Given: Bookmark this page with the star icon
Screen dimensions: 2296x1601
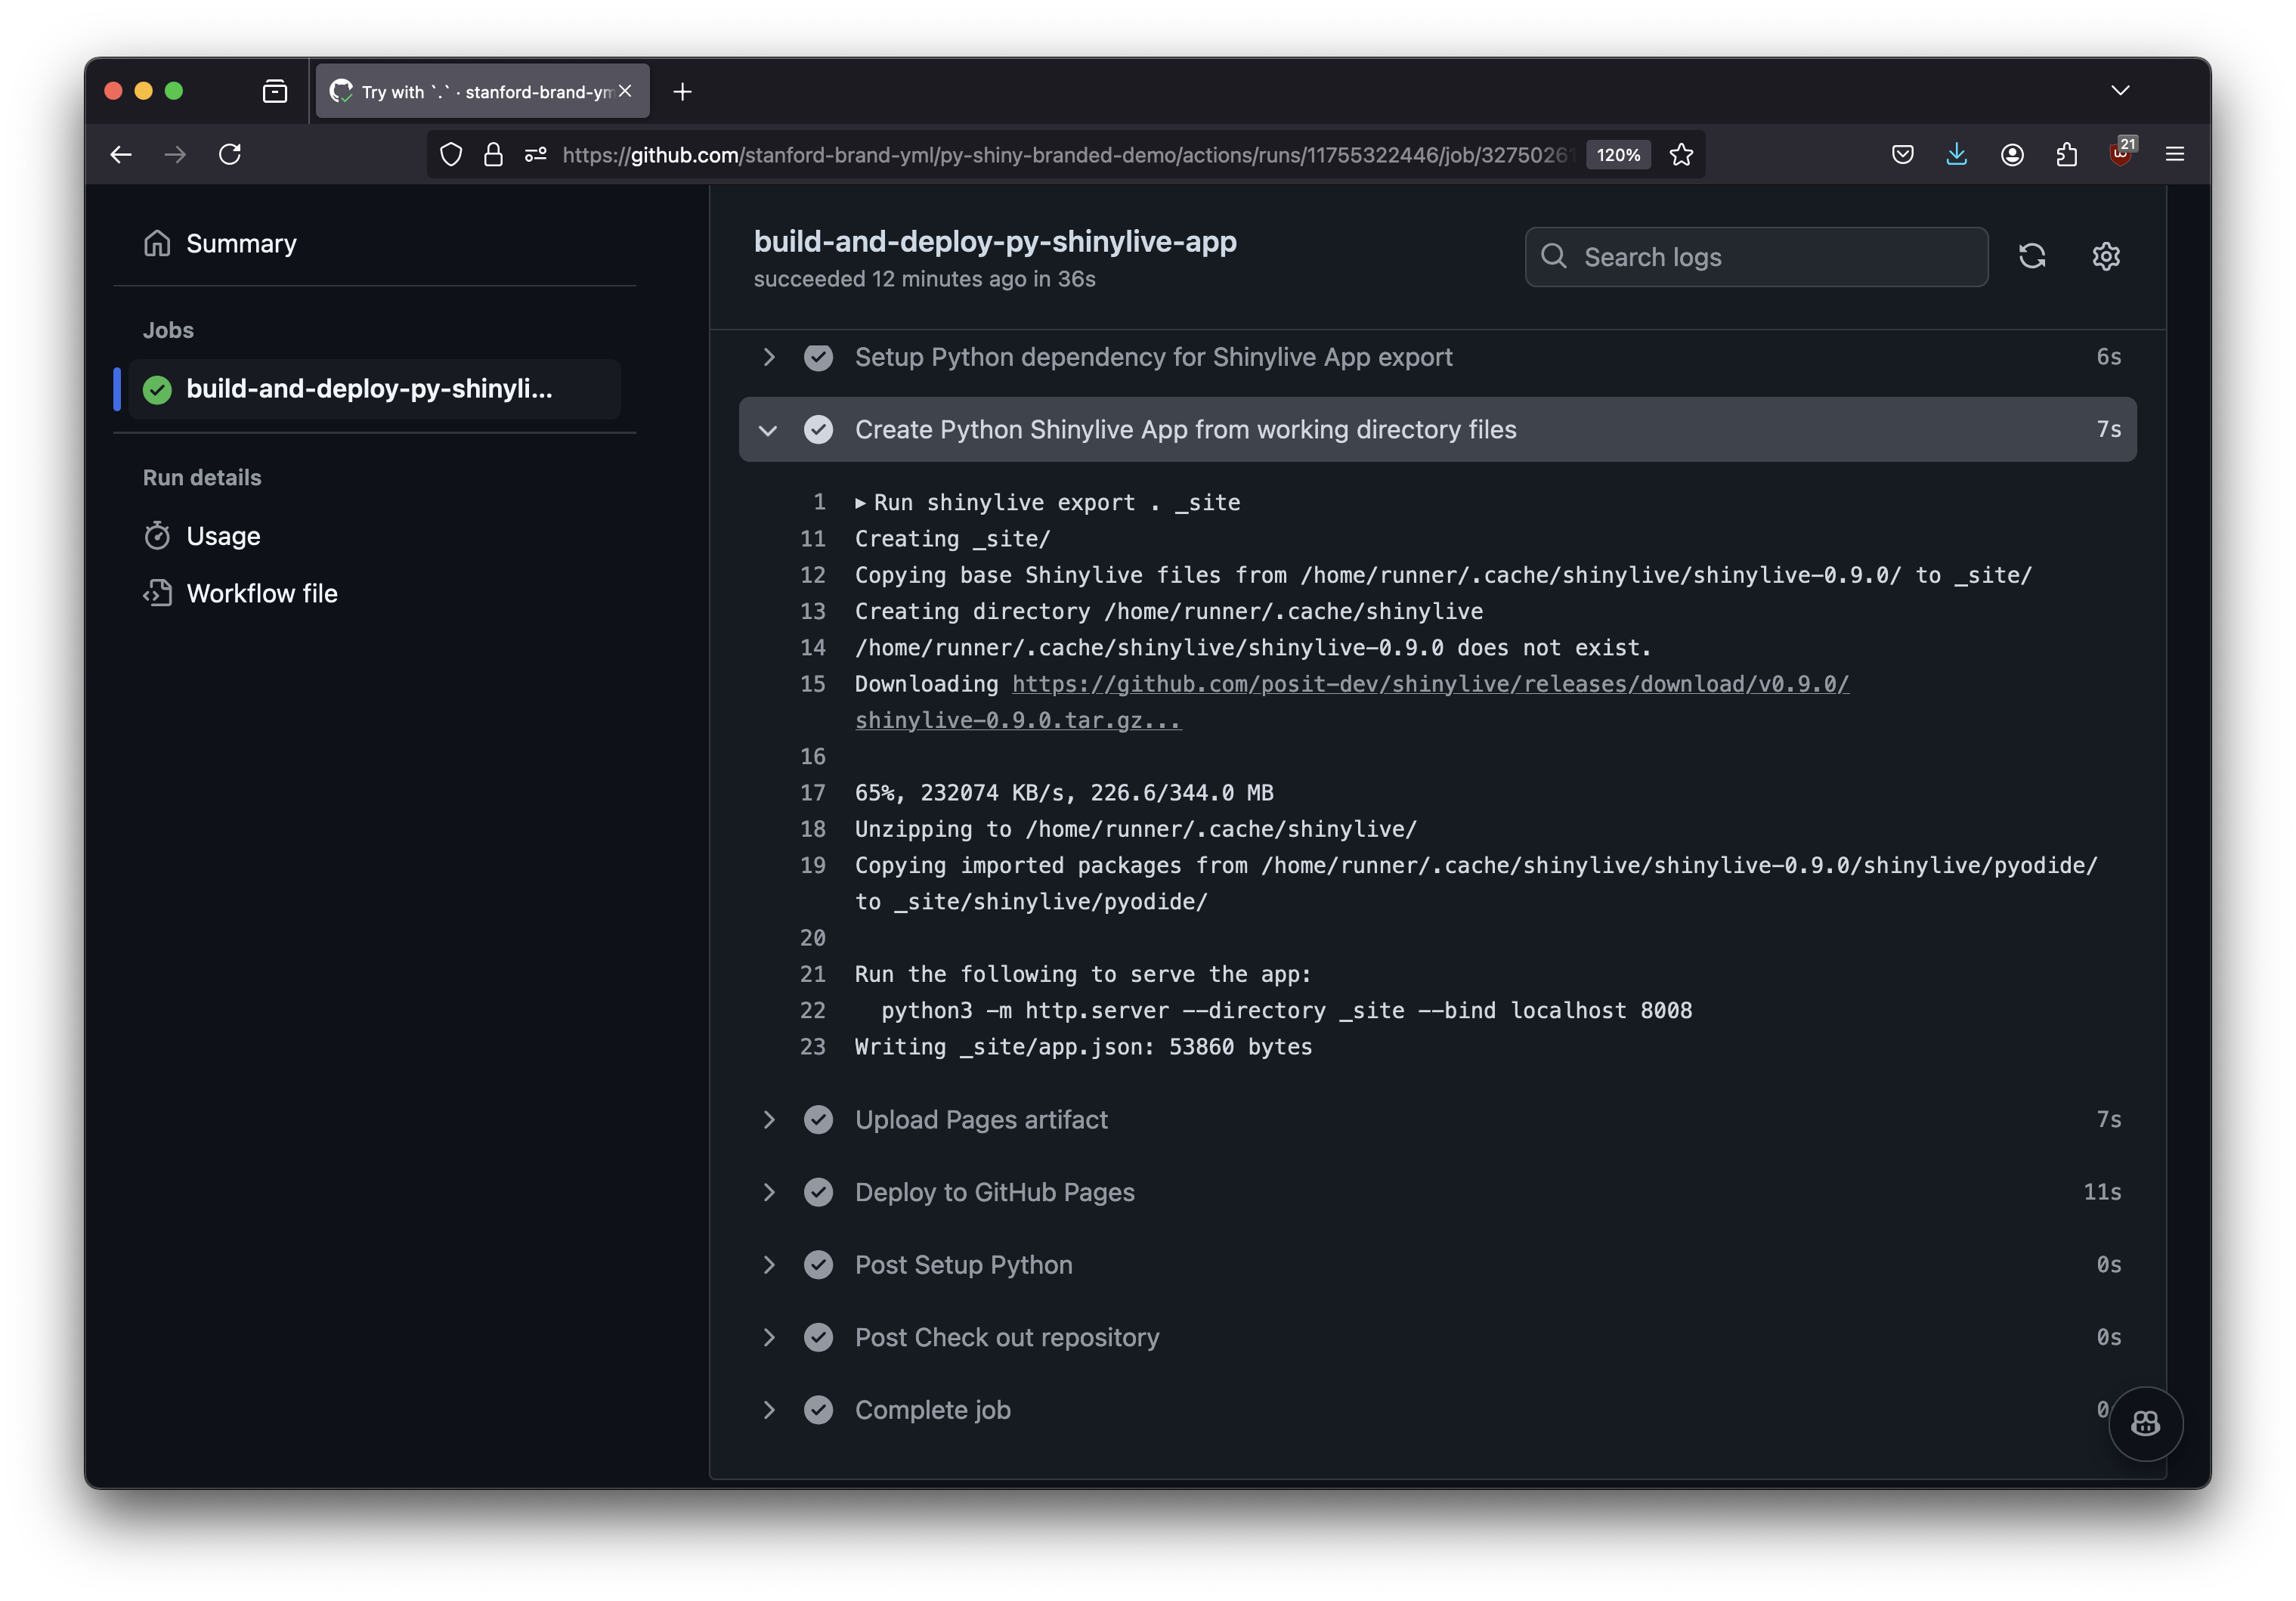Looking at the screenshot, I should [x=1681, y=154].
